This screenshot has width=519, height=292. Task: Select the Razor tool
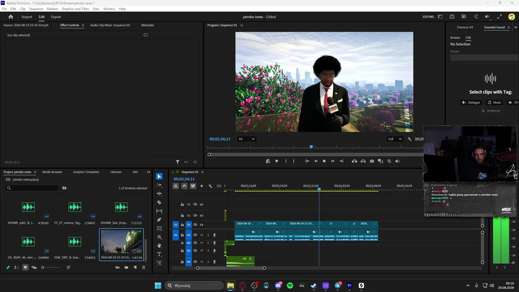[159, 202]
